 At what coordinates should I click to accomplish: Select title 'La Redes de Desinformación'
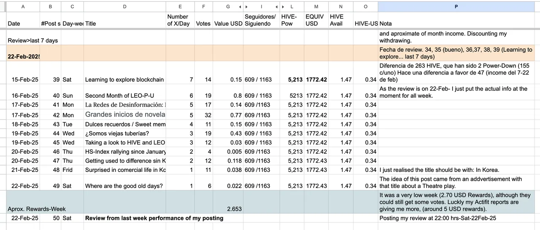point(124,104)
